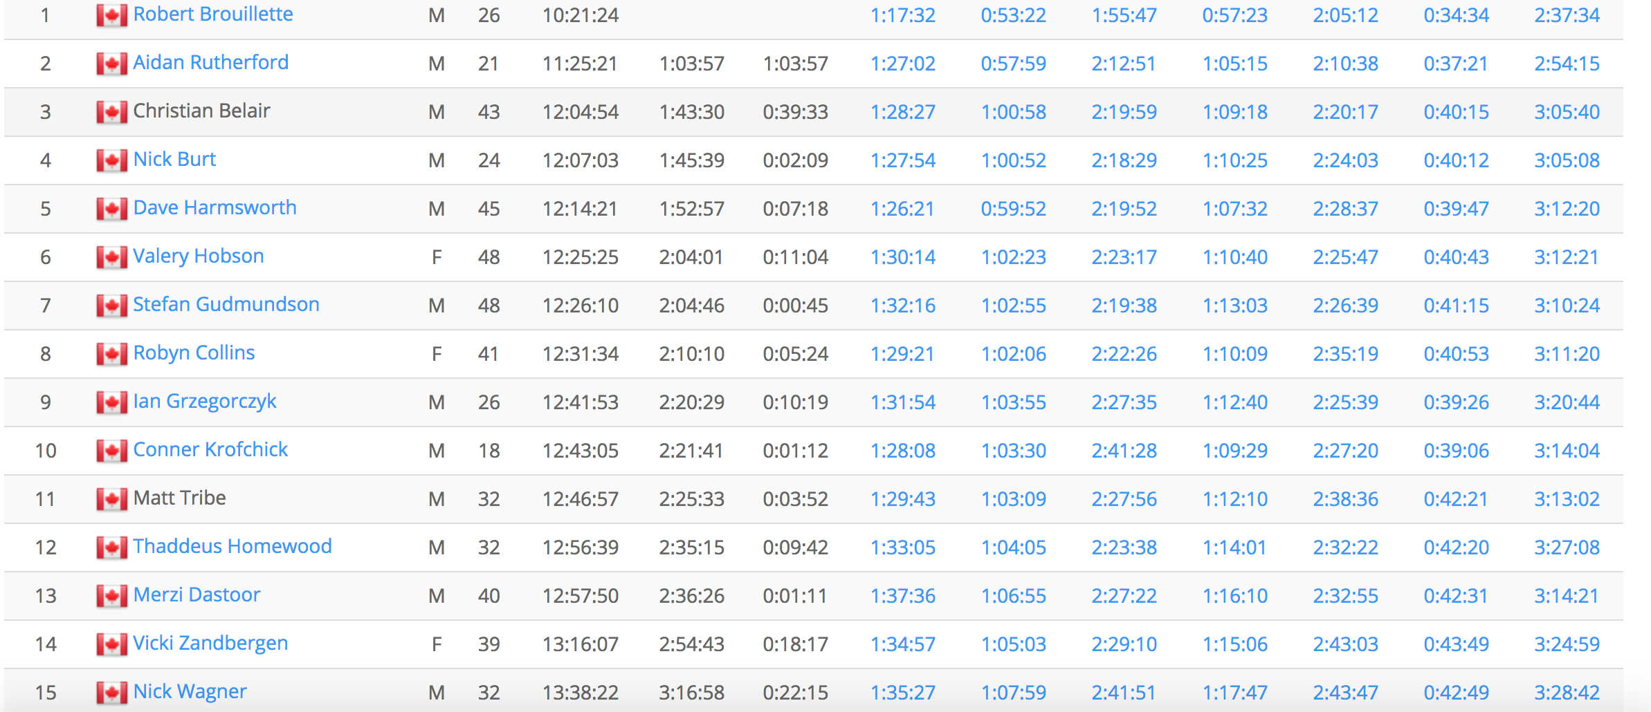Click the flag icon beside Nick Wagner
Image resolution: width=1651 pixels, height=712 pixels.
click(x=111, y=693)
